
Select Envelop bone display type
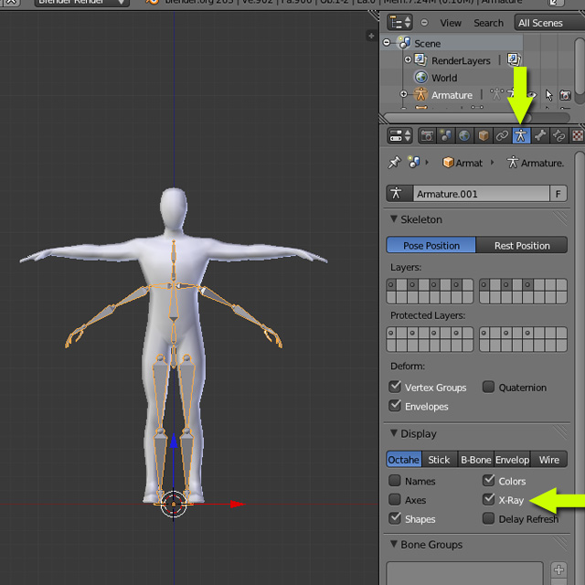512,460
